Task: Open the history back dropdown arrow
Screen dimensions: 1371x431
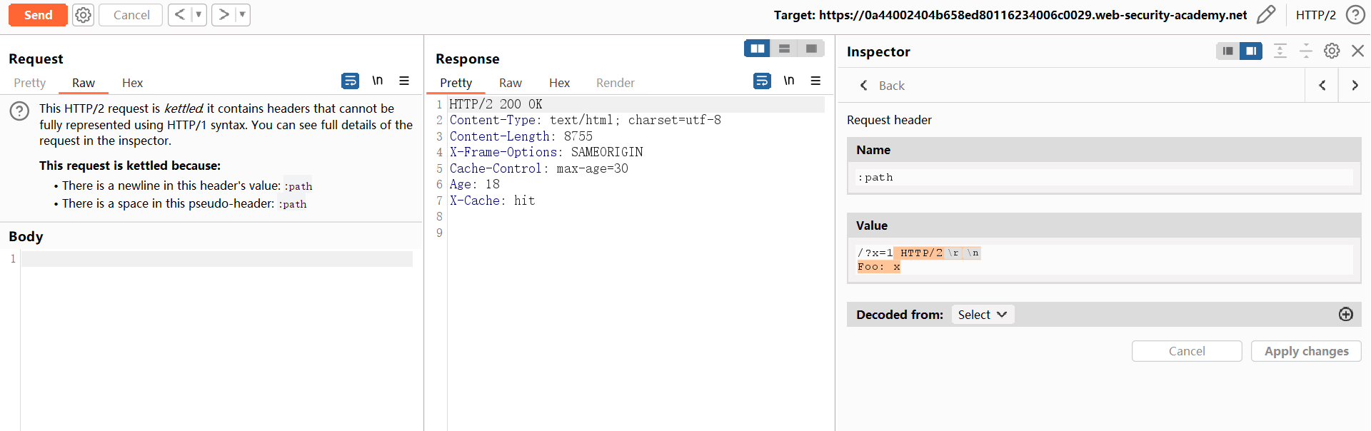Action: click(x=199, y=15)
